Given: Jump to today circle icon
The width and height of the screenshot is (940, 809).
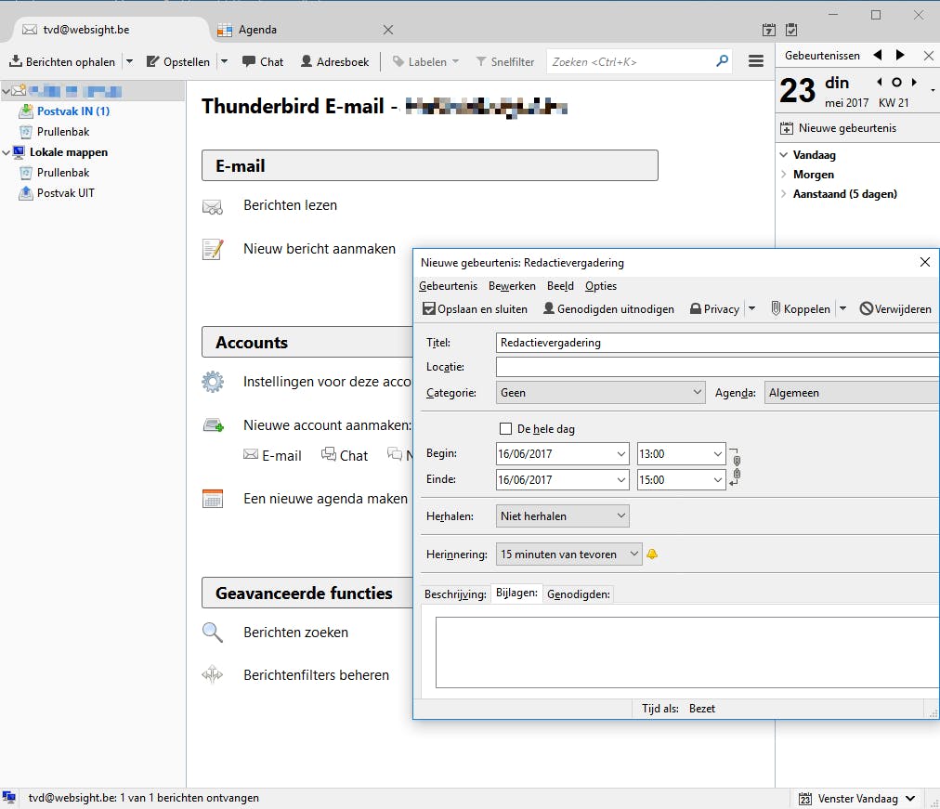Looking at the screenshot, I should 897,82.
